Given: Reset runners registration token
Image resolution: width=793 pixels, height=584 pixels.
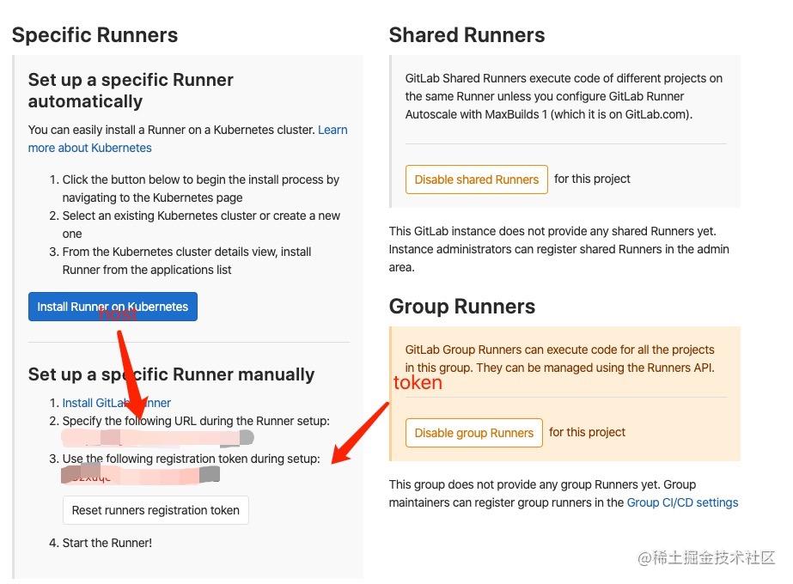Looking at the screenshot, I should pos(156,510).
